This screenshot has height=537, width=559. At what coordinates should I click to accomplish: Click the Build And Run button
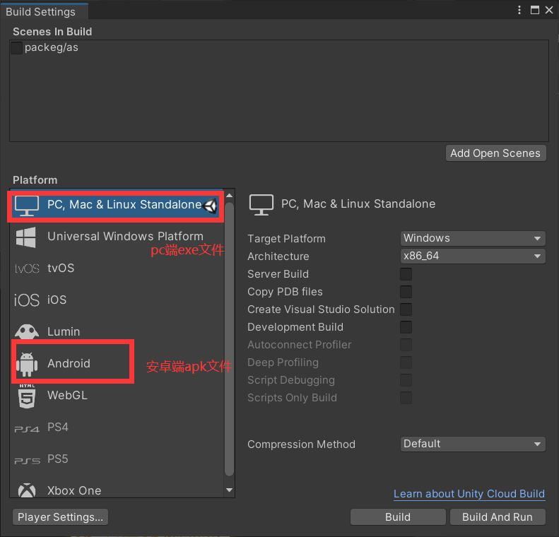coord(498,517)
